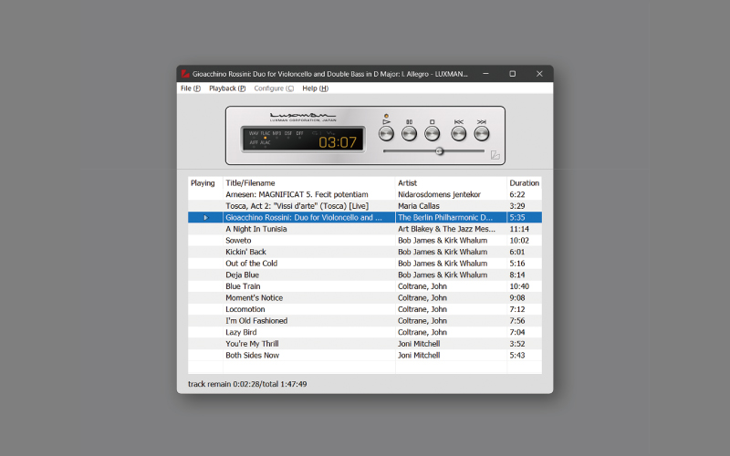Open the Playback menu
Image resolution: width=730 pixels, height=456 pixels.
[227, 88]
